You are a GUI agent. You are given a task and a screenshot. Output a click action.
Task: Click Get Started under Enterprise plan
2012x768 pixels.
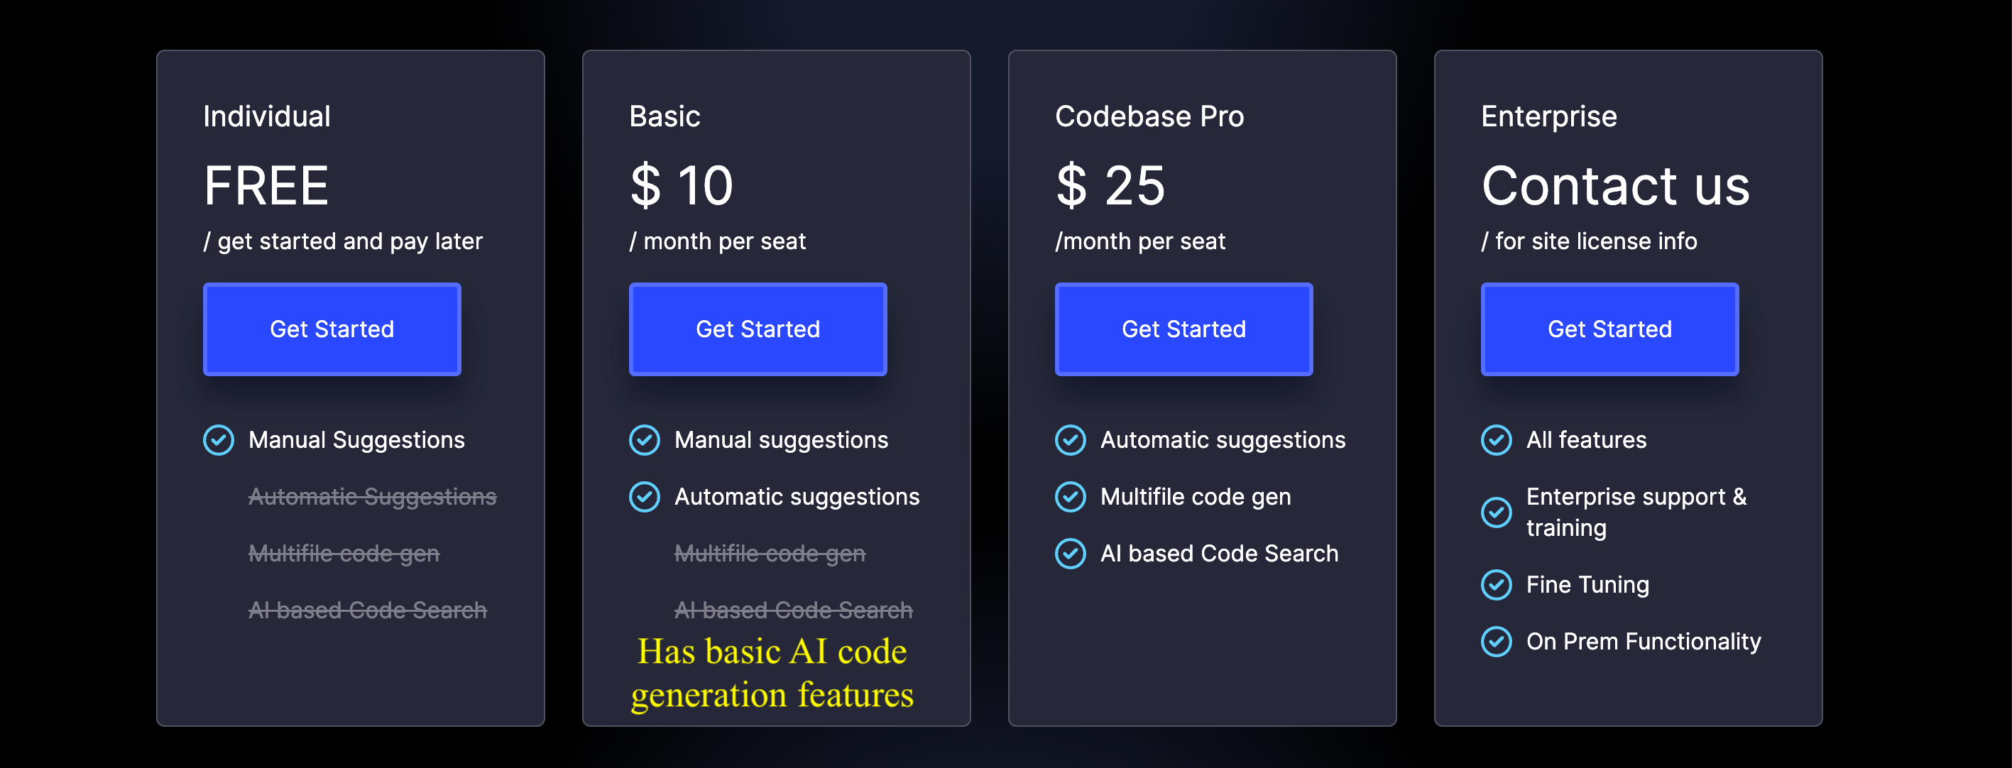(1609, 329)
